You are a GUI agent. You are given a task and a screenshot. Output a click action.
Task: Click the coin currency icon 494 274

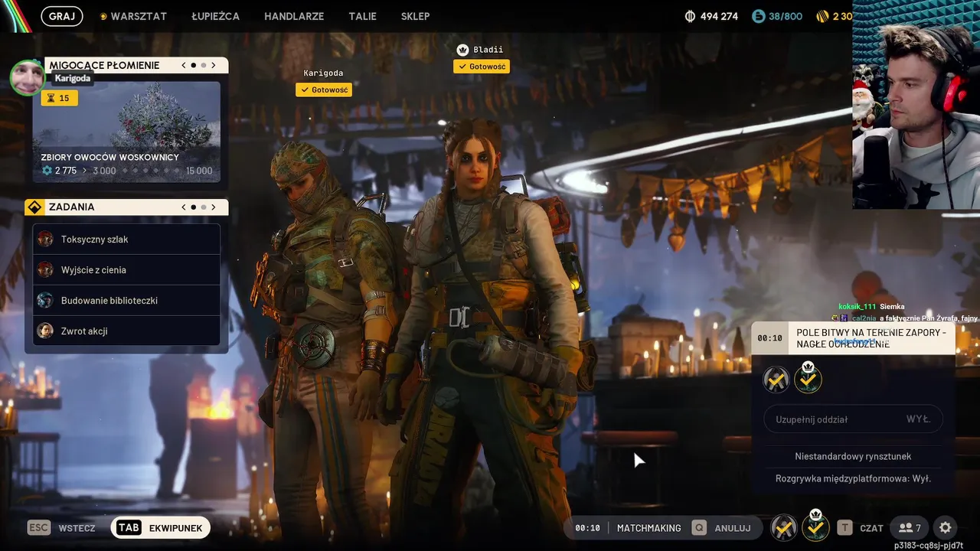(x=690, y=16)
